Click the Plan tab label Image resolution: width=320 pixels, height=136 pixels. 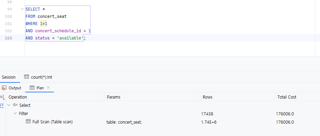pyautogui.click(x=40, y=88)
